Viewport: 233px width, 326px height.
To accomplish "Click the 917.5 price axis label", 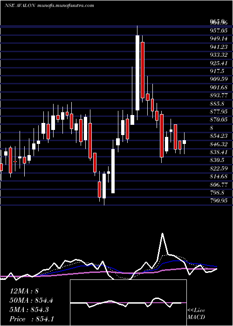I will 217,71.
